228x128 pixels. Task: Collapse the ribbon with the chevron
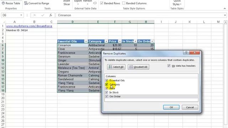(225, 9)
